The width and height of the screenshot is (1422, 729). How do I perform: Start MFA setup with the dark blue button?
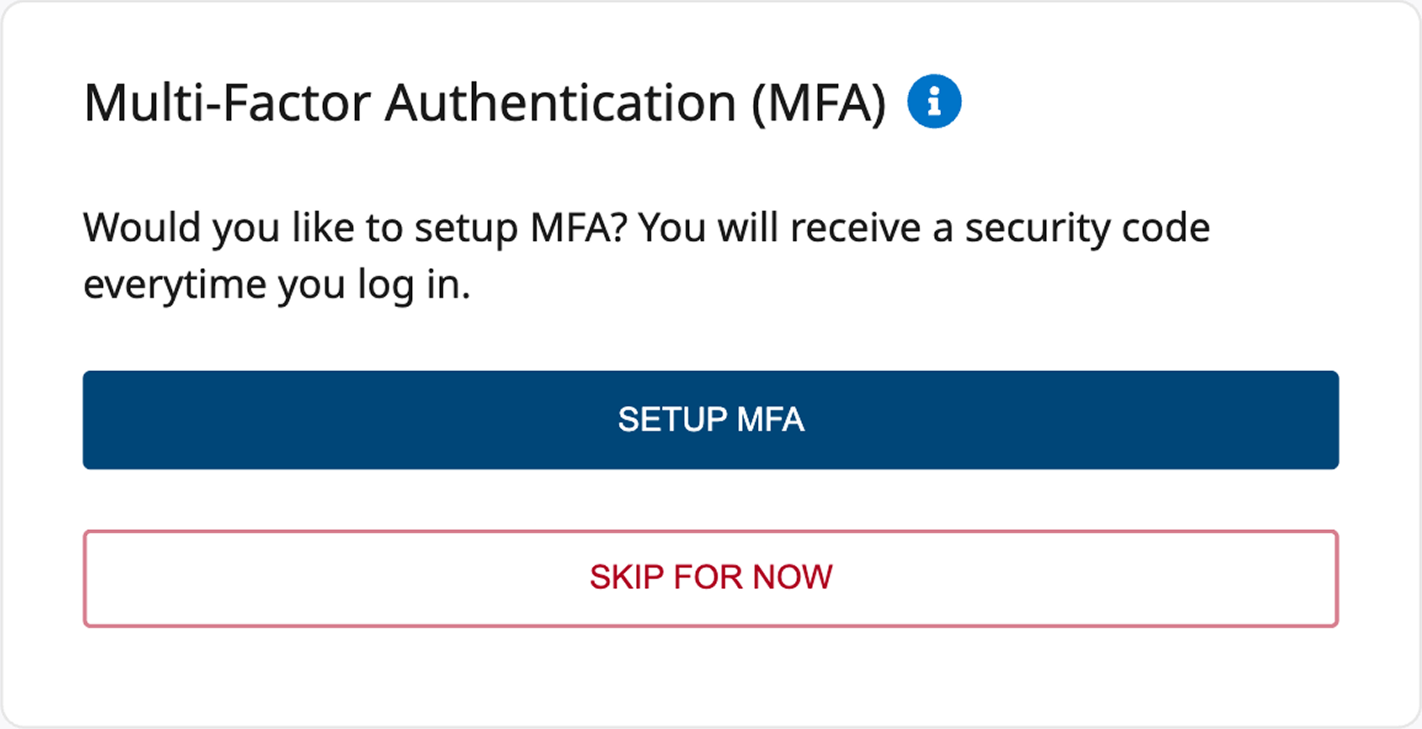coord(710,420)
